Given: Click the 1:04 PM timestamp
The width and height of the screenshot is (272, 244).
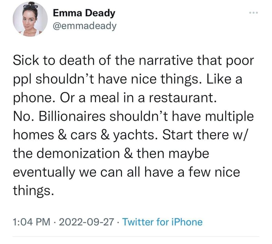Looking at the screenshot, I should 32,222.
